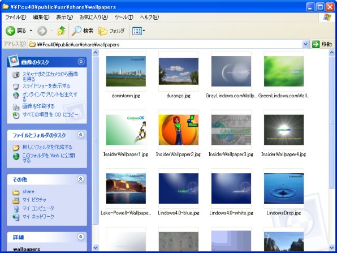The image size is (337, 253).
Task: Click the address bar folder icon
Action: coord(32,45)
